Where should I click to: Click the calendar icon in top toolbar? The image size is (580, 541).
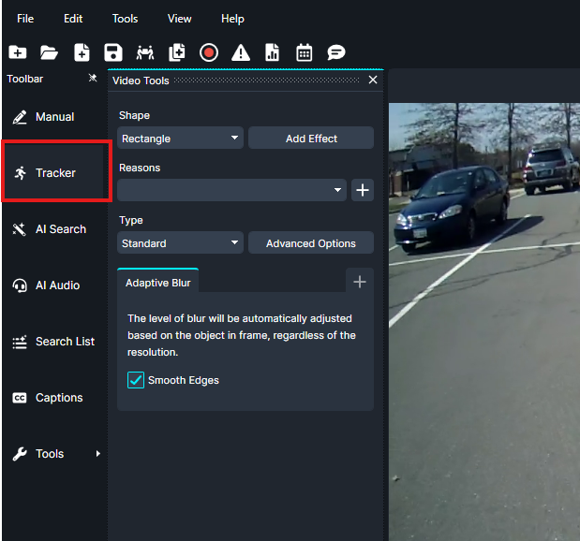click(x=305, y=52)
